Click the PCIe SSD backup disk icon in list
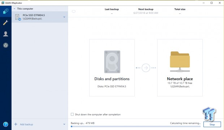This screenshot has width=224, height=130. pyautogui.click(x=18, y=17)
